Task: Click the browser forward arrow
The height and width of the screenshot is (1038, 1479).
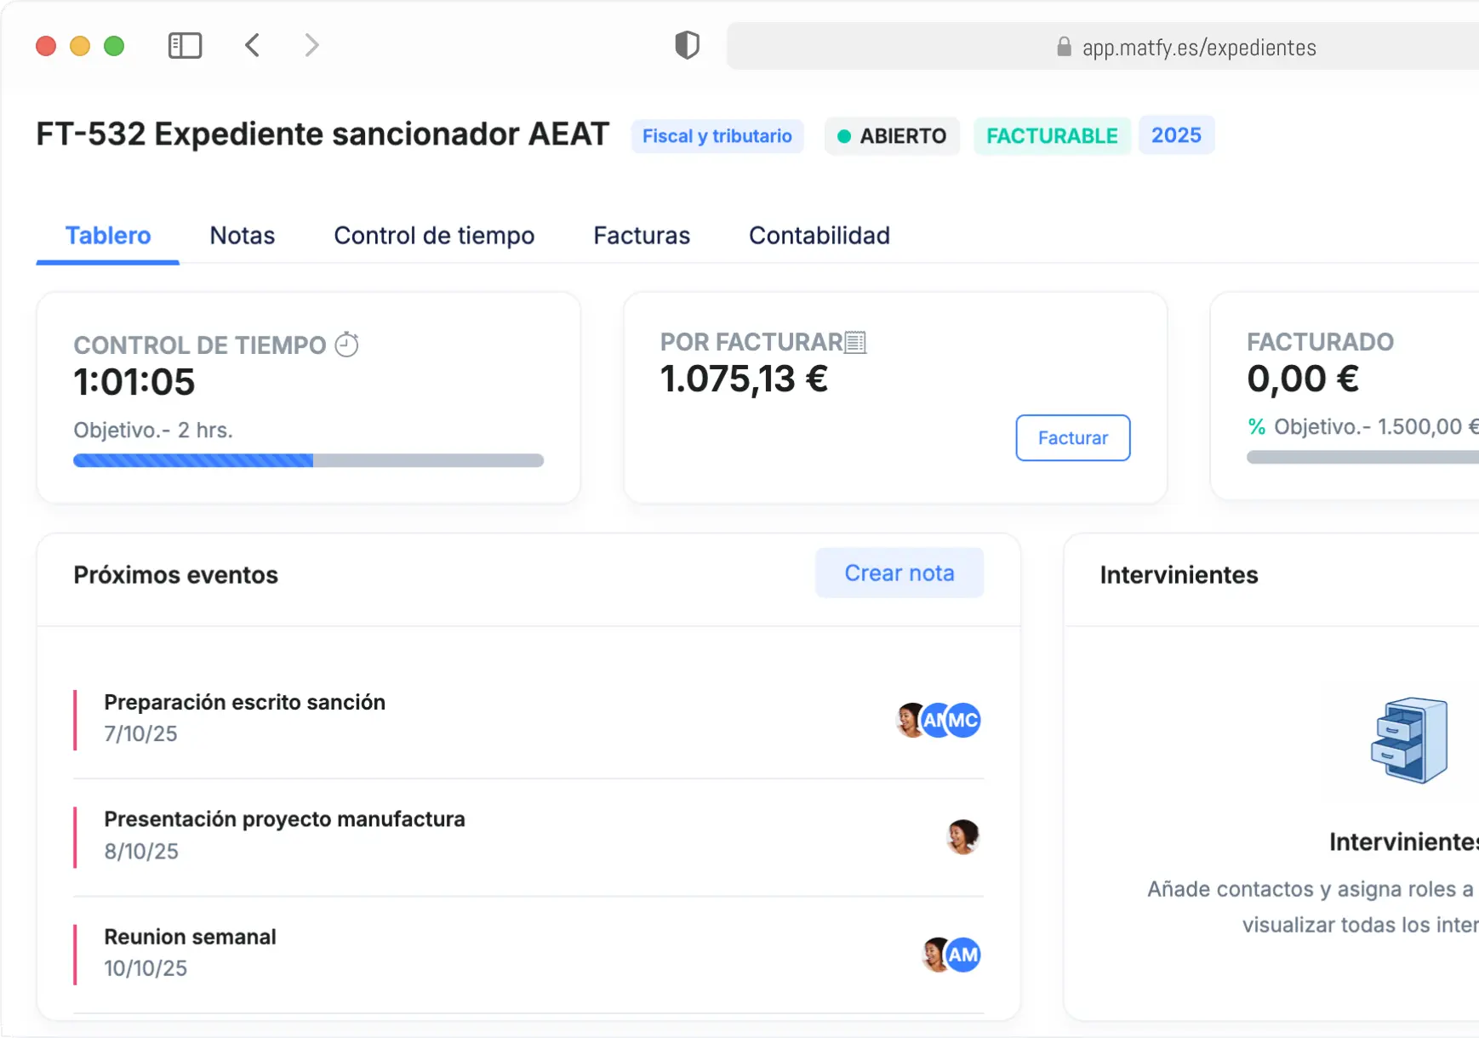Action: coord(311,45)
